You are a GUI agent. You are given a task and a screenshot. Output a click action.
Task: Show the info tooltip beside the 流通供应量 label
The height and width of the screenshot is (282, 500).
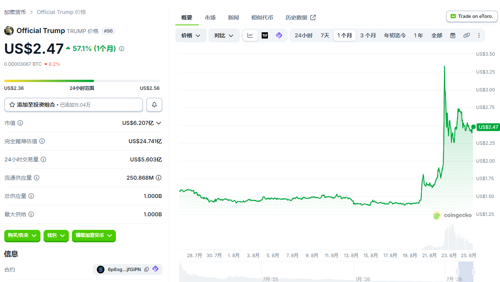(x=37, y=178)
